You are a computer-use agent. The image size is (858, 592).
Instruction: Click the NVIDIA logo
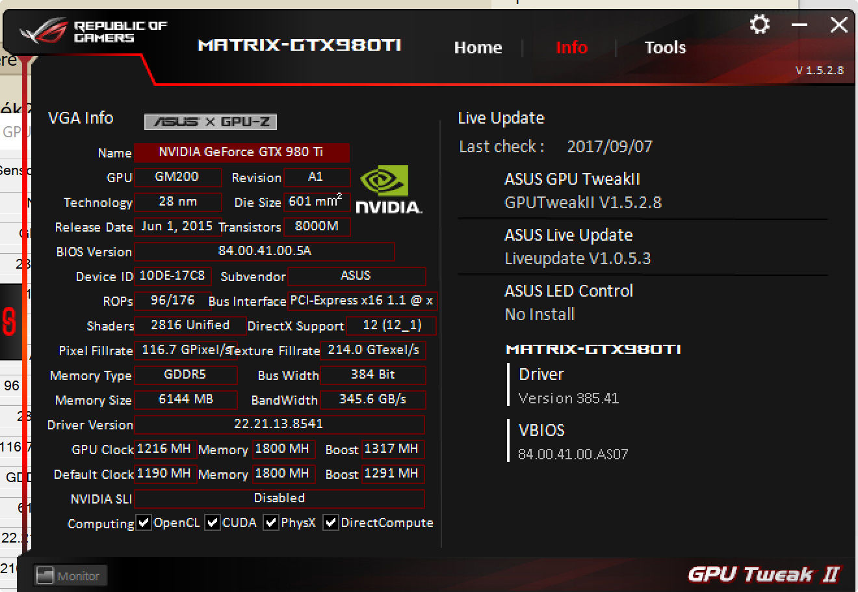389,189
